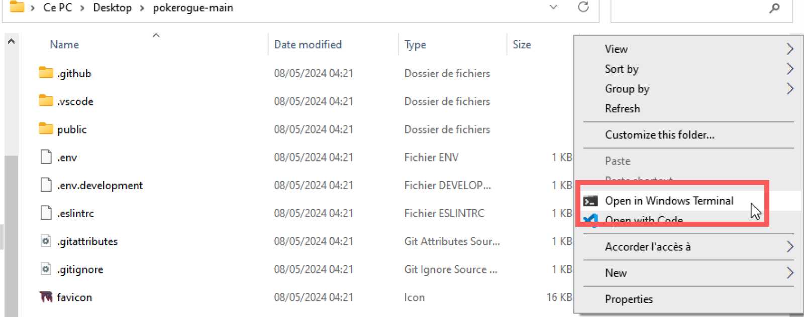The width and height of the screenshot is (804, 317).
Task: Expand the Group by submenu arrow
Action: point(789,89)
